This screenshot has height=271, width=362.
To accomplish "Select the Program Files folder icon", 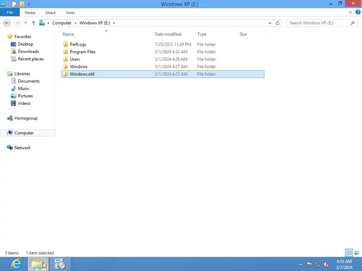I will point(65,52).
